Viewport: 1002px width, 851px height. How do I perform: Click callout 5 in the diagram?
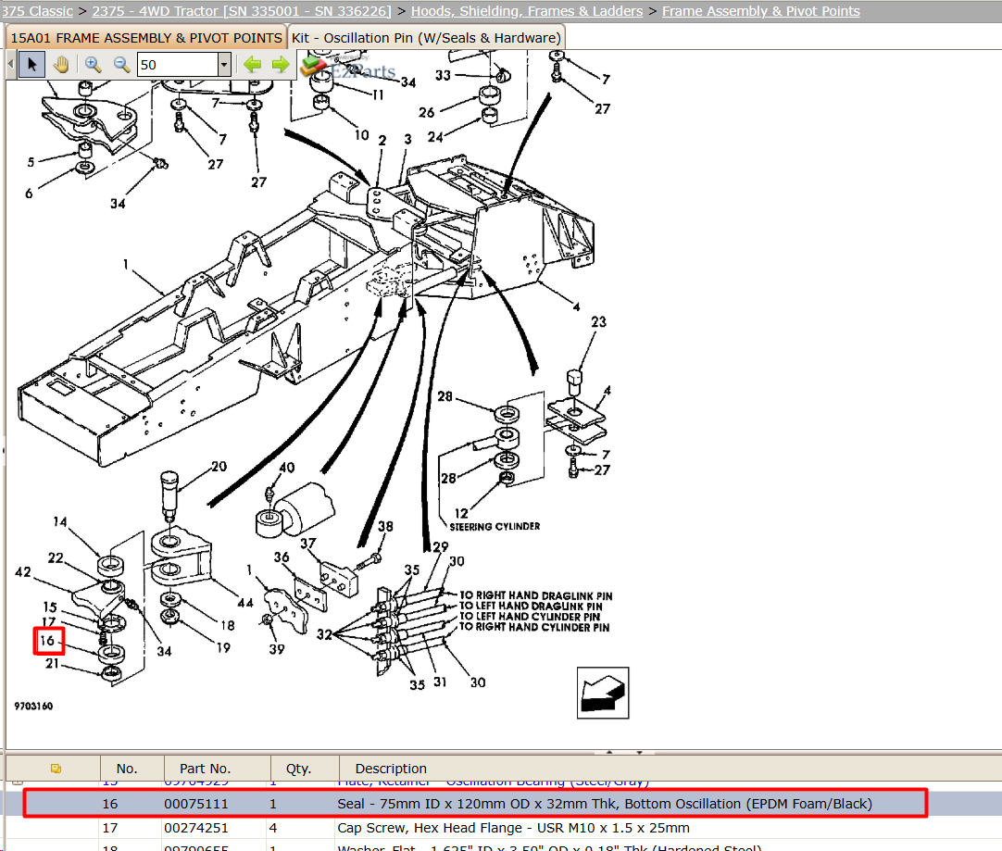(31, 162)
